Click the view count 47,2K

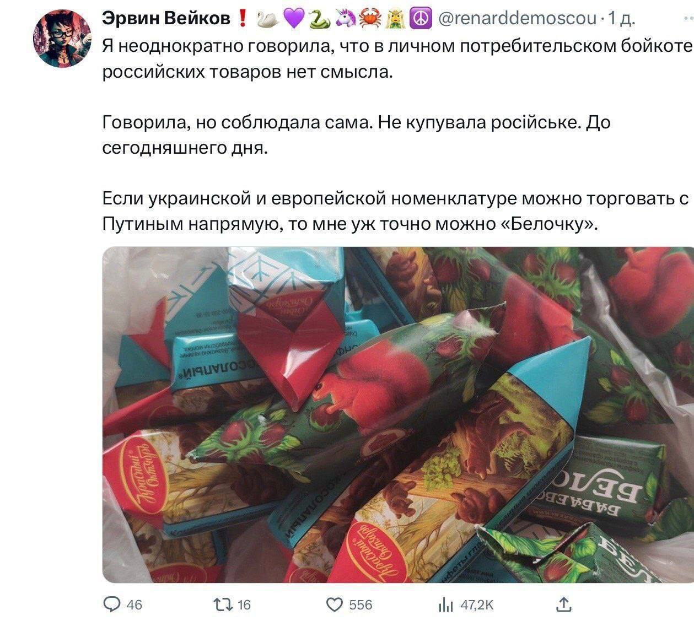click(477, 605)
